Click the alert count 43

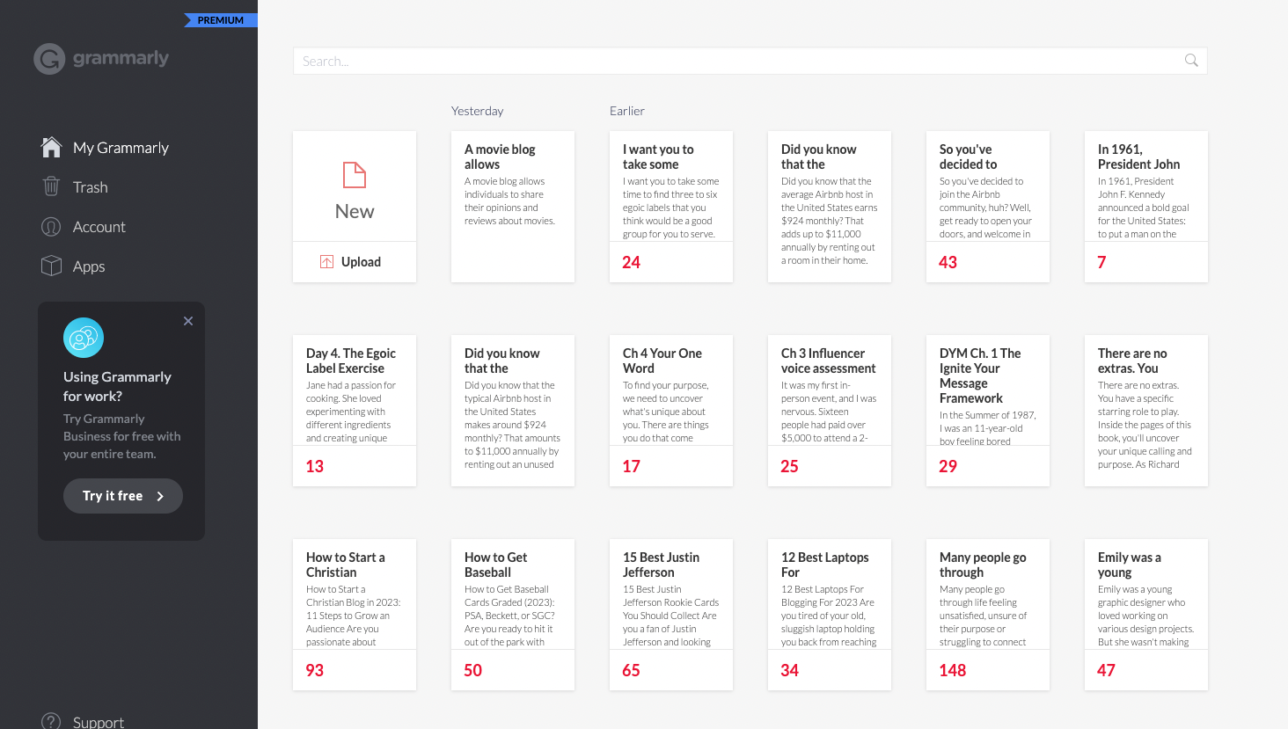tap(948, 262)
